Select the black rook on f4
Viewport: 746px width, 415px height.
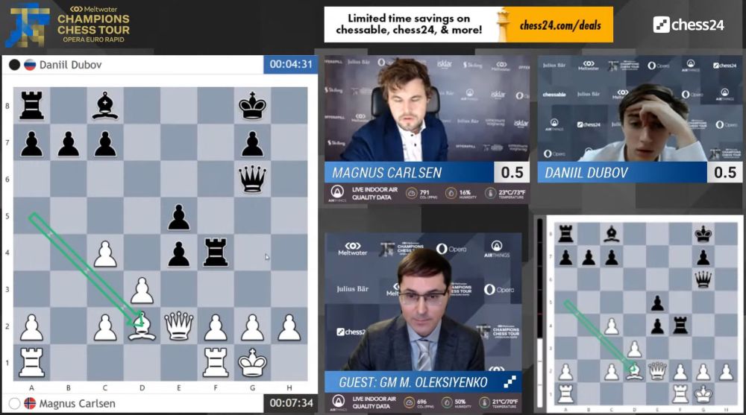coord(216,253)
